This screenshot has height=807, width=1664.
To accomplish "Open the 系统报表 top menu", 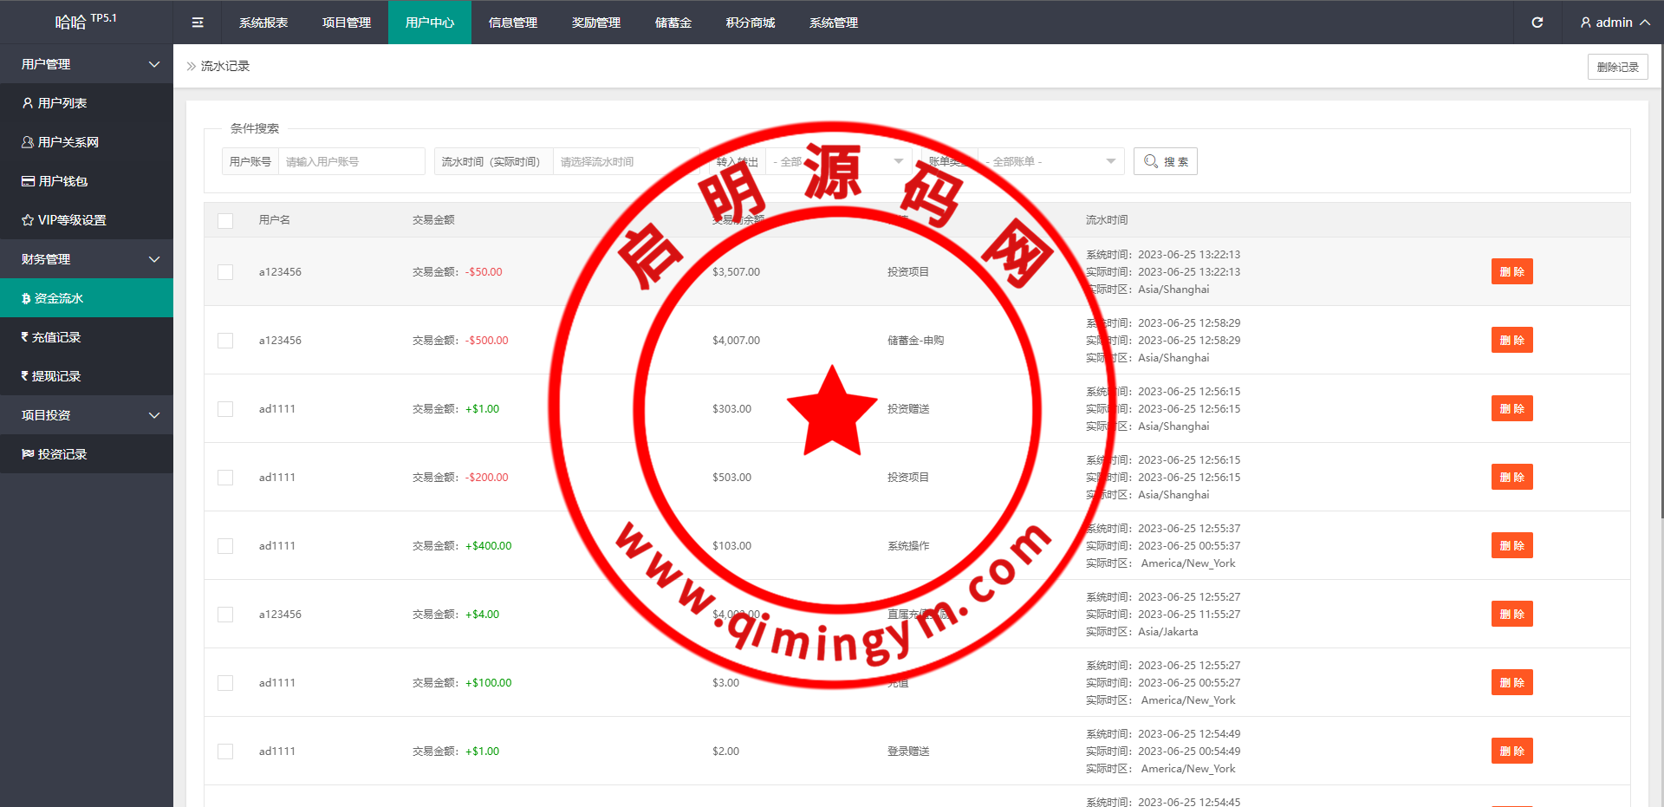I will 263,23.
